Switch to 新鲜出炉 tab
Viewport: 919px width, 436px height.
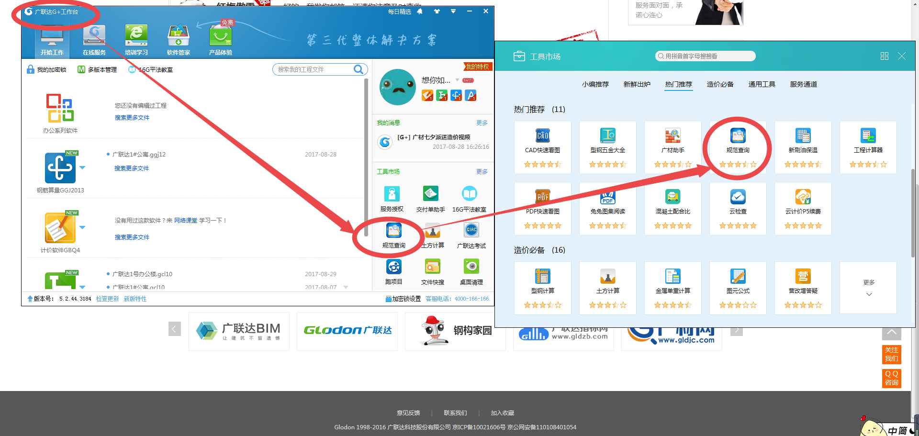pos(637,84)
